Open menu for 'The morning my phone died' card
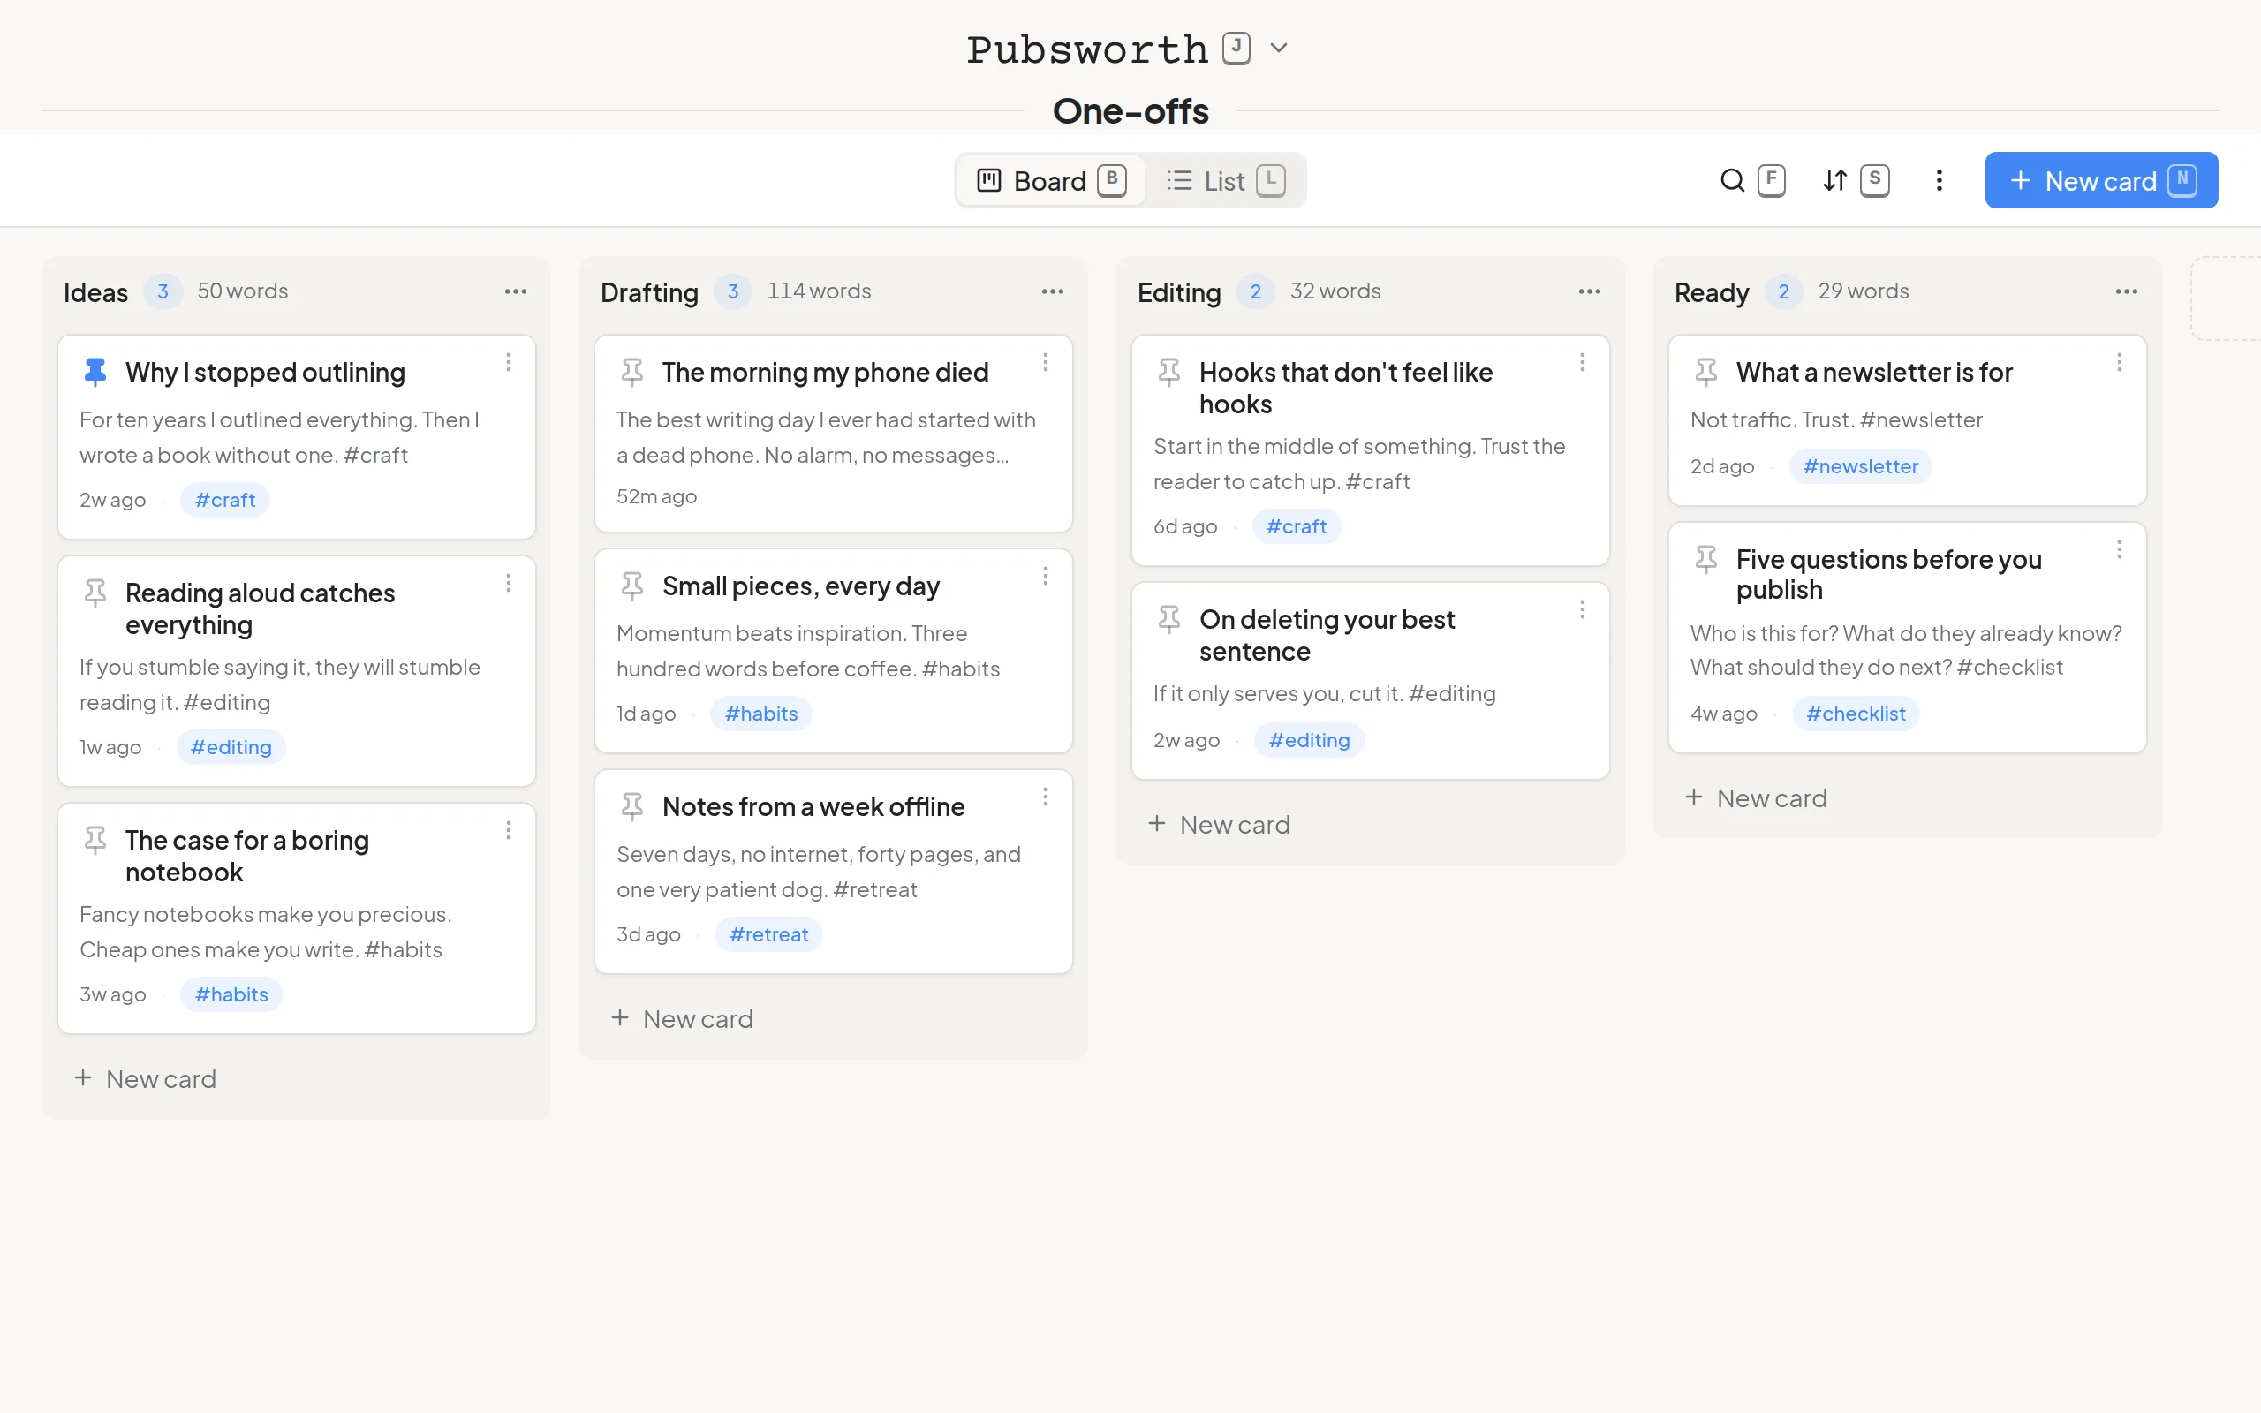Image resolution: width=2261 pixels, height=1413 pixels. 1046,363
